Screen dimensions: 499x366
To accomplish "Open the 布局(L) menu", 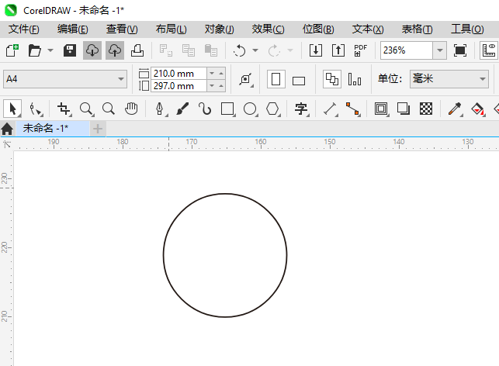I will (x=172, y=29).
